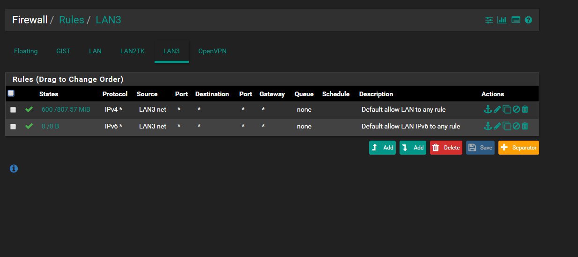Screen dimensions: 578x257
Task: Click the Actions column header
Action: (493, 94)
